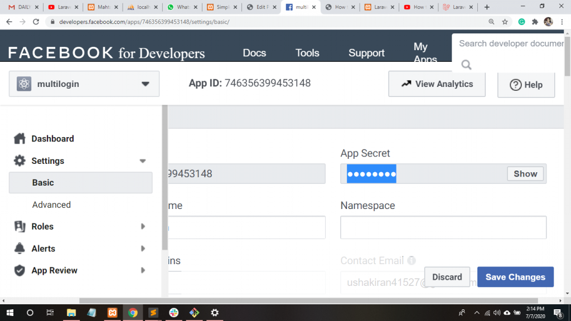Screen dimensions: 571x321
Task: Open View Analytics
Action: (437, 84)
